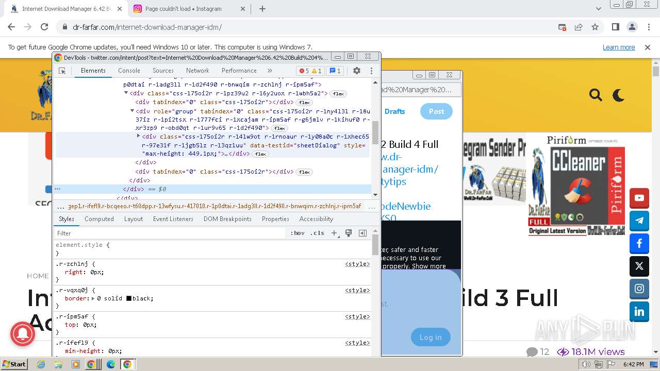The image size is (660, 371).
Task: Show computed styles sidebar icon
Action: 362,233
